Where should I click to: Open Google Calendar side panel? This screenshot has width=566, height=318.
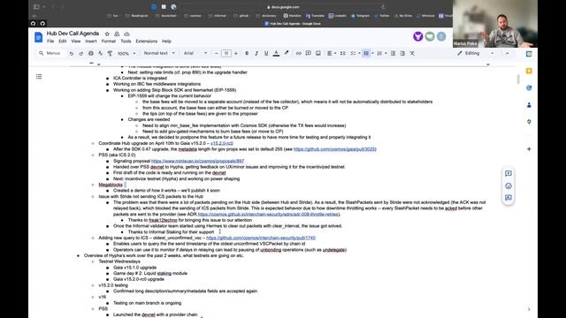coord(529,54)
